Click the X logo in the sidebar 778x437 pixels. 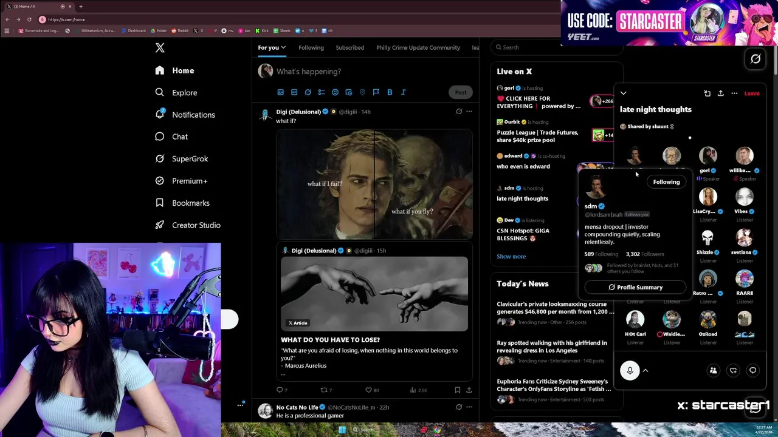160,48
